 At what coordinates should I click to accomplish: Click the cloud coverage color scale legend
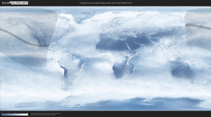(15, 115)
